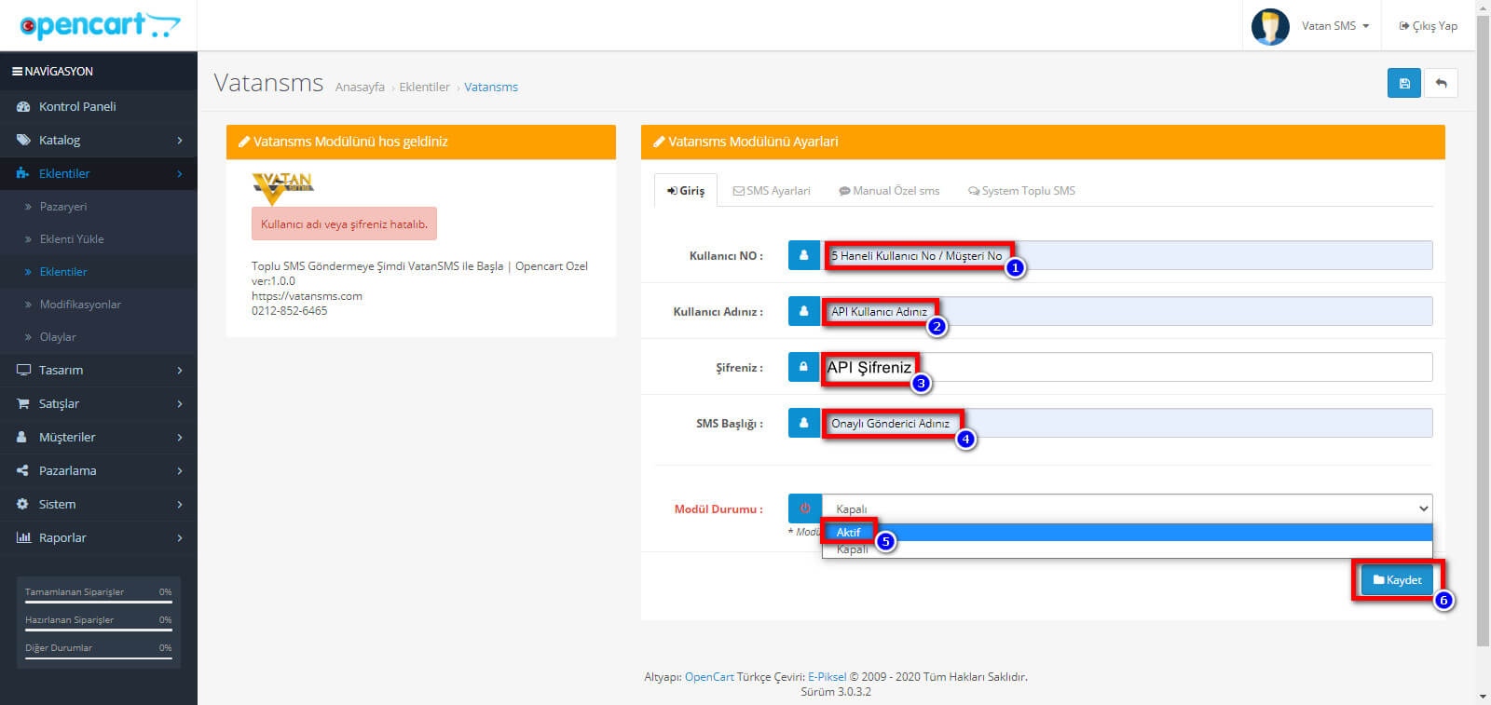Focus the SMS Başlığı input field

click(x=1126, y=423)
